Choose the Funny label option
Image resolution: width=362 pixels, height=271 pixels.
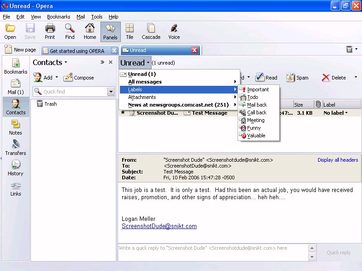point(253,128)
